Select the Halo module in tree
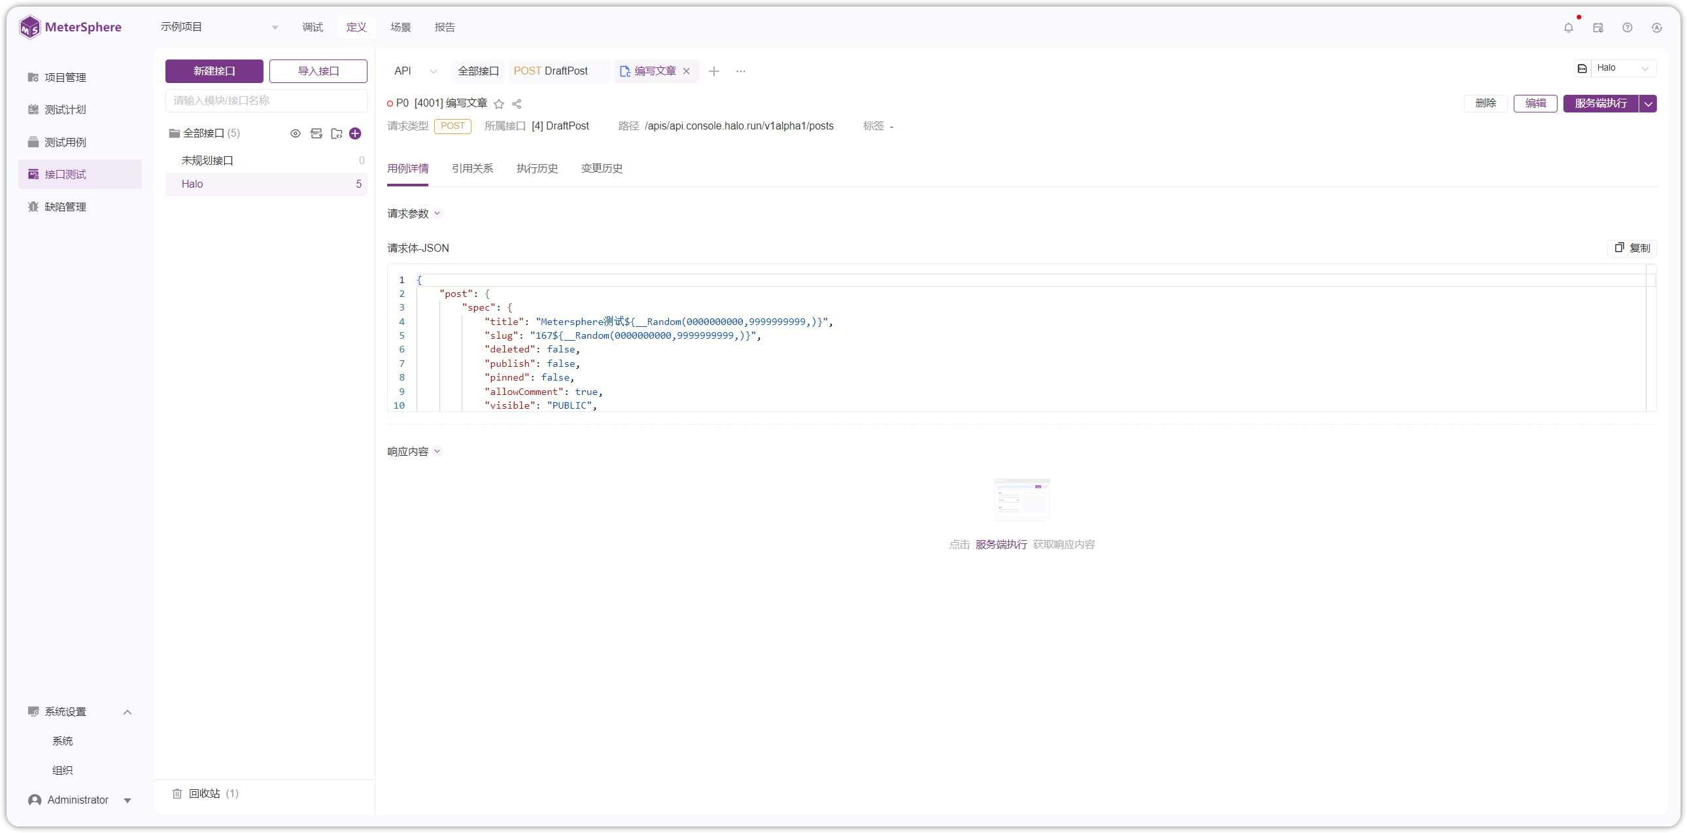The height and width of the screenshot is (833, 1687). [267, 184]
